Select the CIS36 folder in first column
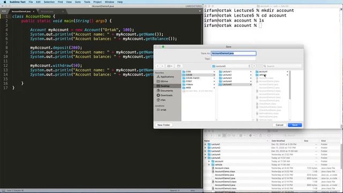 [199, 75]
